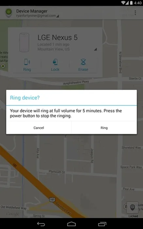The image size is (143, 229).
Task: Expand the device selector dropdown triangle
Action: point(95,49)
